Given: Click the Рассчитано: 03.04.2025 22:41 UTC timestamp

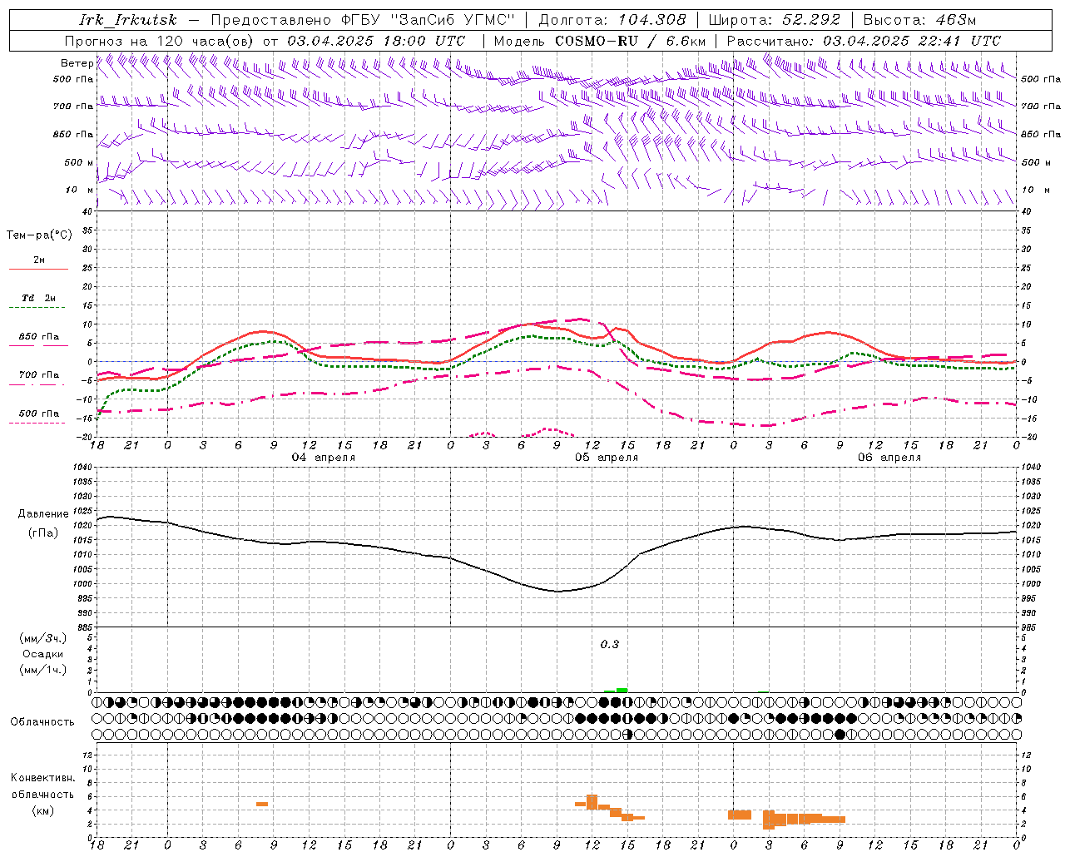Looking at the screenshot, I should [x=864, y=41].
